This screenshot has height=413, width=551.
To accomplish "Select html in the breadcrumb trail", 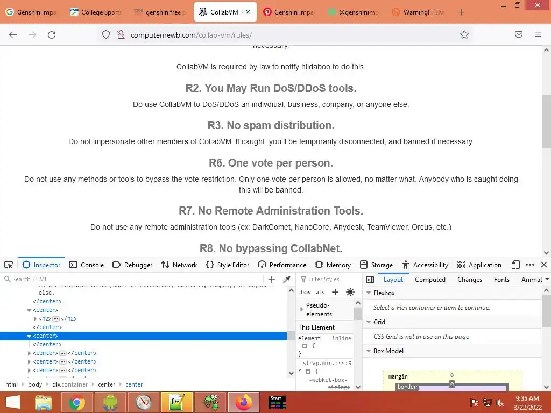I will pyautogui.click(x=12, y=384).
